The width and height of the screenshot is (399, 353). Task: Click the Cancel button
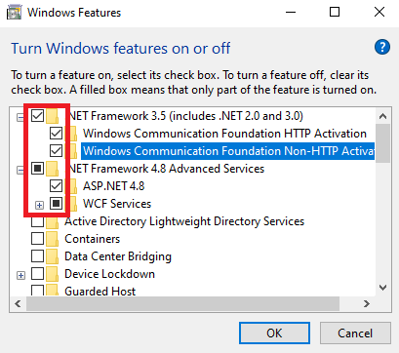(x=355, y=333)
